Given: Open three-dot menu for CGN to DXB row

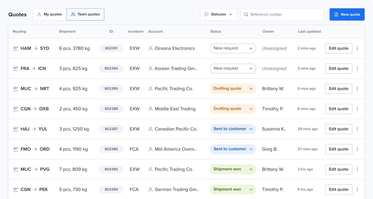Looking at the screenshot, I should coord(357,109).
